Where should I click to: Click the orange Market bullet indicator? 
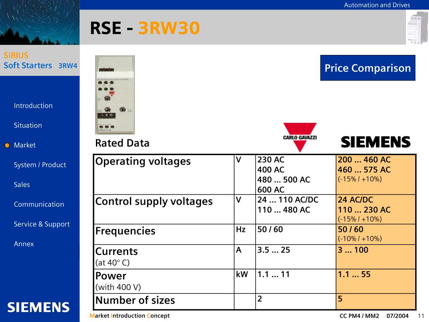tap(7, 145)
